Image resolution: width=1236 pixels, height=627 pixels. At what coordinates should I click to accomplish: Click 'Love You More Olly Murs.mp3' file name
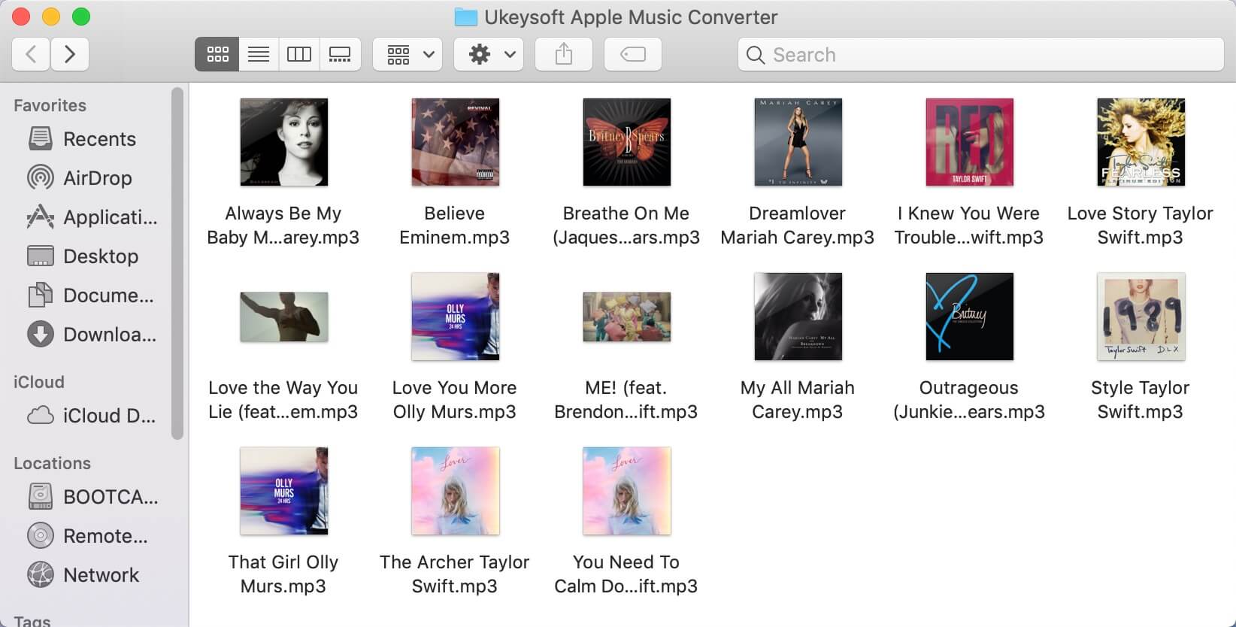(455, 400)
